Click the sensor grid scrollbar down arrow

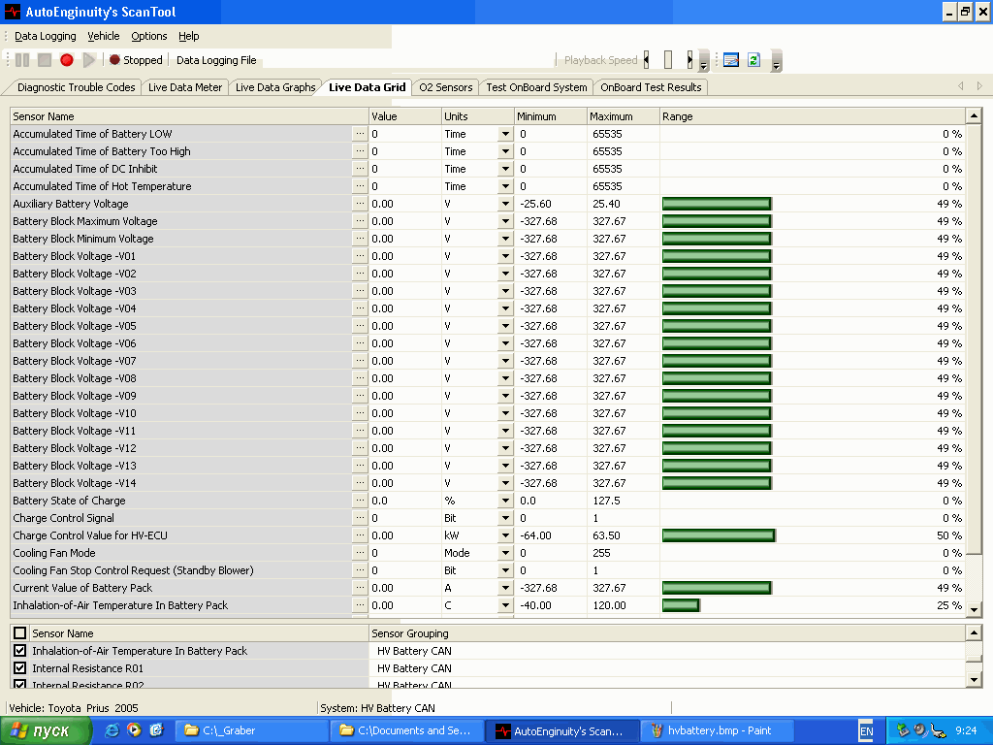[x=975, y=608]
